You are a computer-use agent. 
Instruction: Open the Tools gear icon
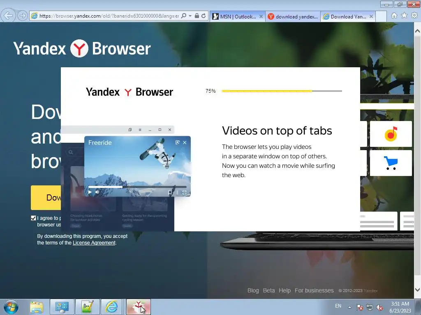pyautogui.click(x=414, y=16)
